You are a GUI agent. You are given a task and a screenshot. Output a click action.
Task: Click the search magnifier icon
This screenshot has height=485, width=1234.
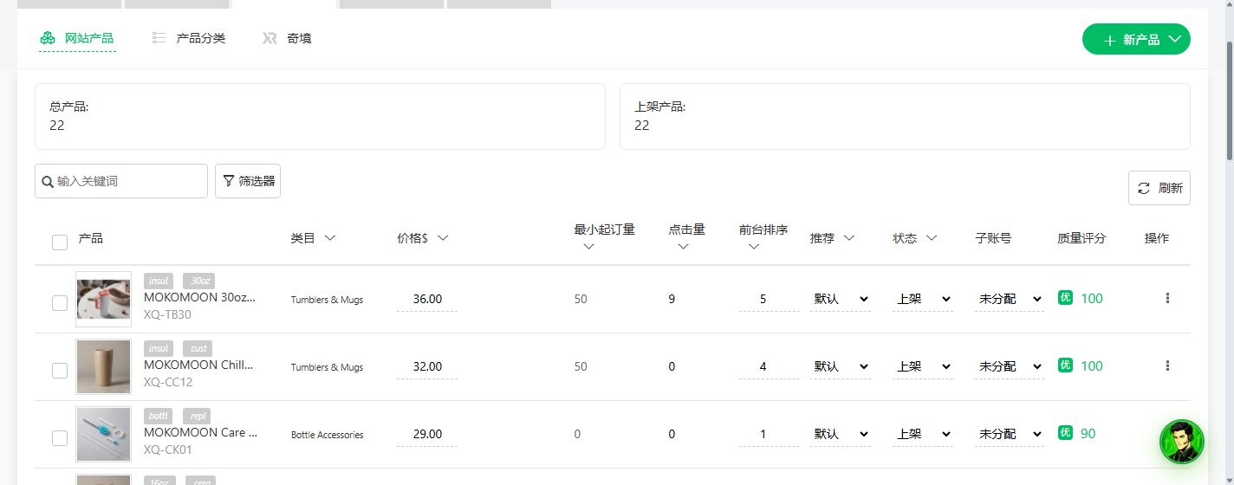(x=48, y=182)
